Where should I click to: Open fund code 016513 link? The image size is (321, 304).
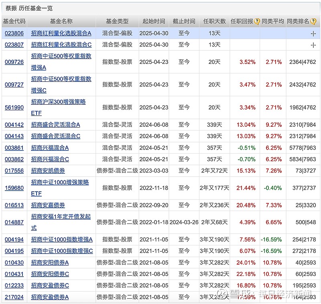click(14, 205)
